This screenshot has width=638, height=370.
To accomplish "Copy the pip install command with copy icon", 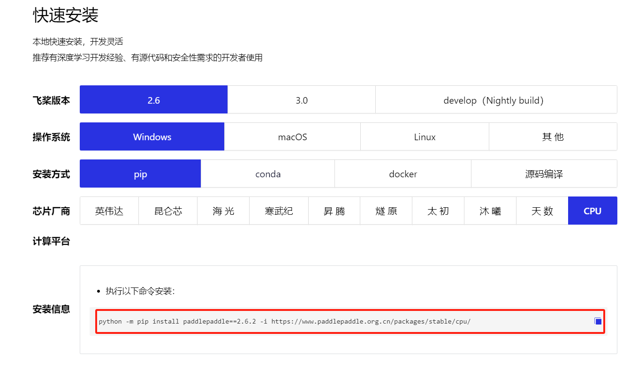I will 598,321.
